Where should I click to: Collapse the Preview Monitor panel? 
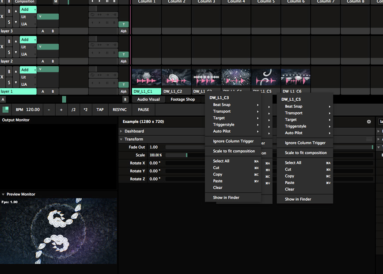(x=4, y=194)
